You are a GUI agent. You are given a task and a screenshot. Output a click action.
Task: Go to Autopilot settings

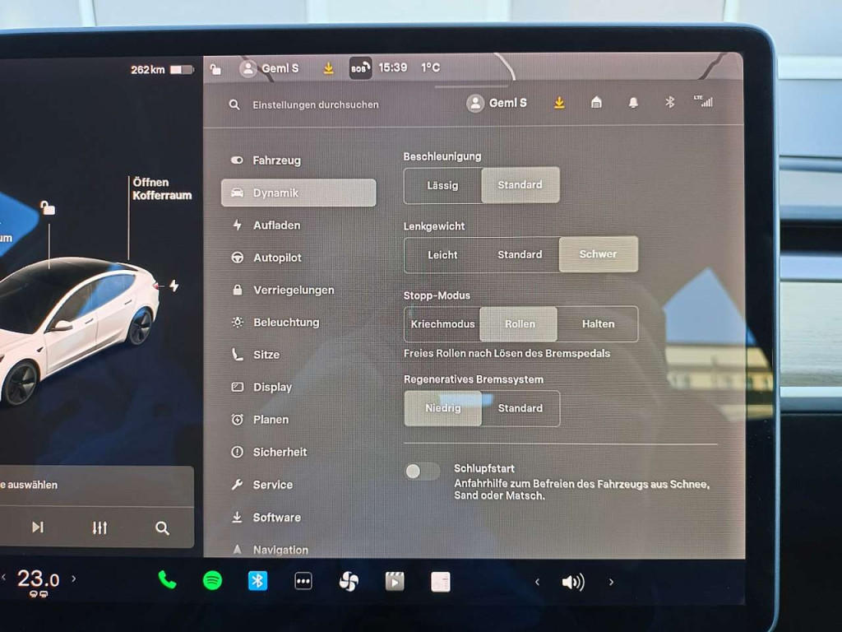point(277,258)
